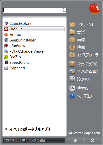Open the 映像 folder
103x145 pixels.
tap(84, 47)
